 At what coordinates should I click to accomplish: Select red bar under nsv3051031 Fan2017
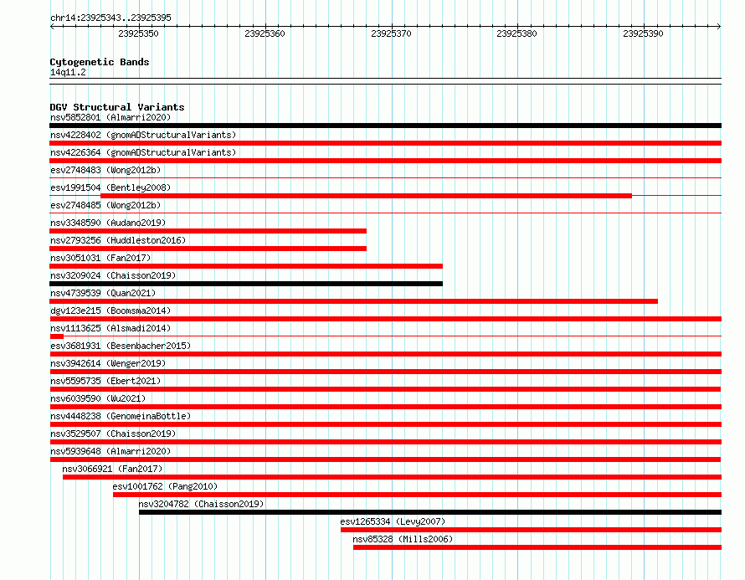[246, 266]
